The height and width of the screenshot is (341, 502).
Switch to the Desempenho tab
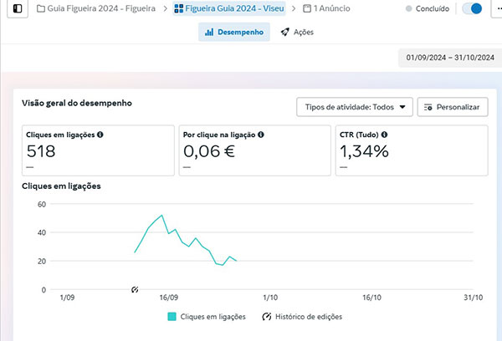[x=234, y=32]
